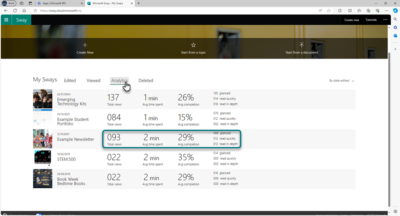Open the Workspaces icon in tab bar
The image size is (400, 216).
point(22,3)
